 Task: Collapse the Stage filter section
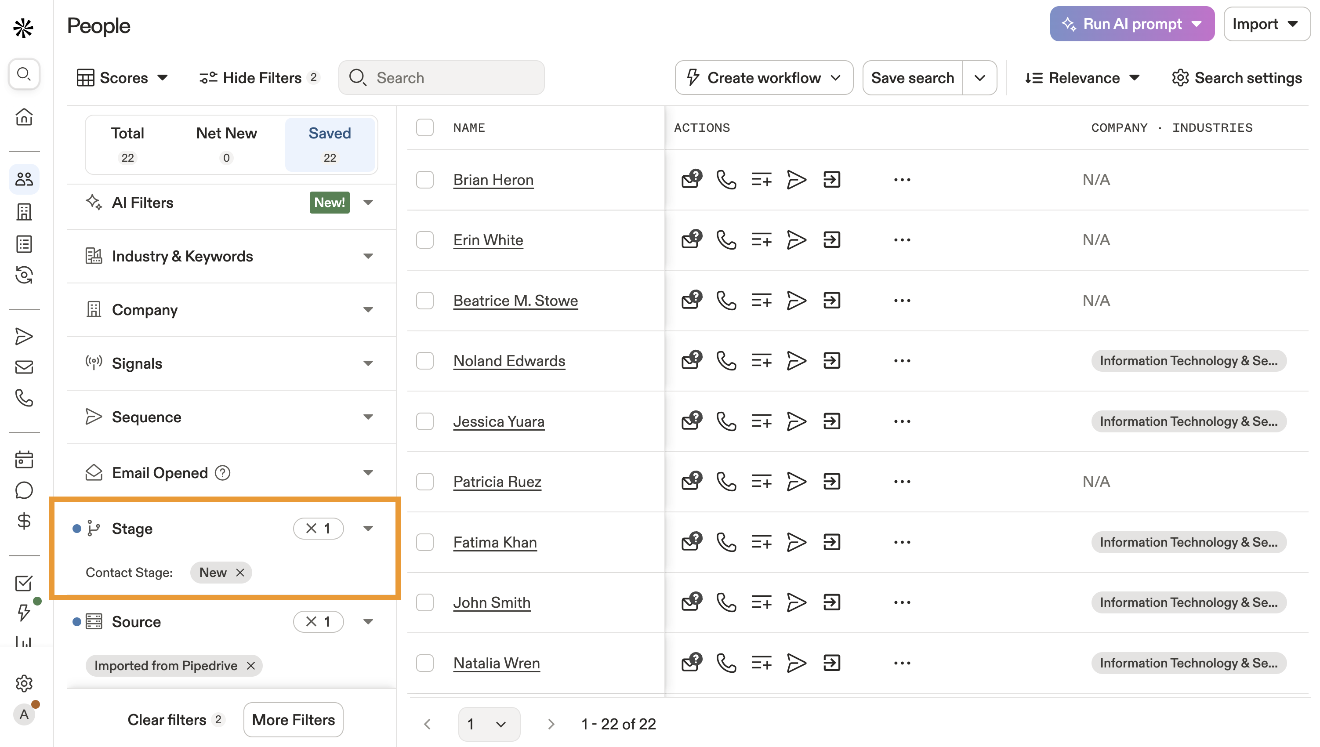[368, 529]
